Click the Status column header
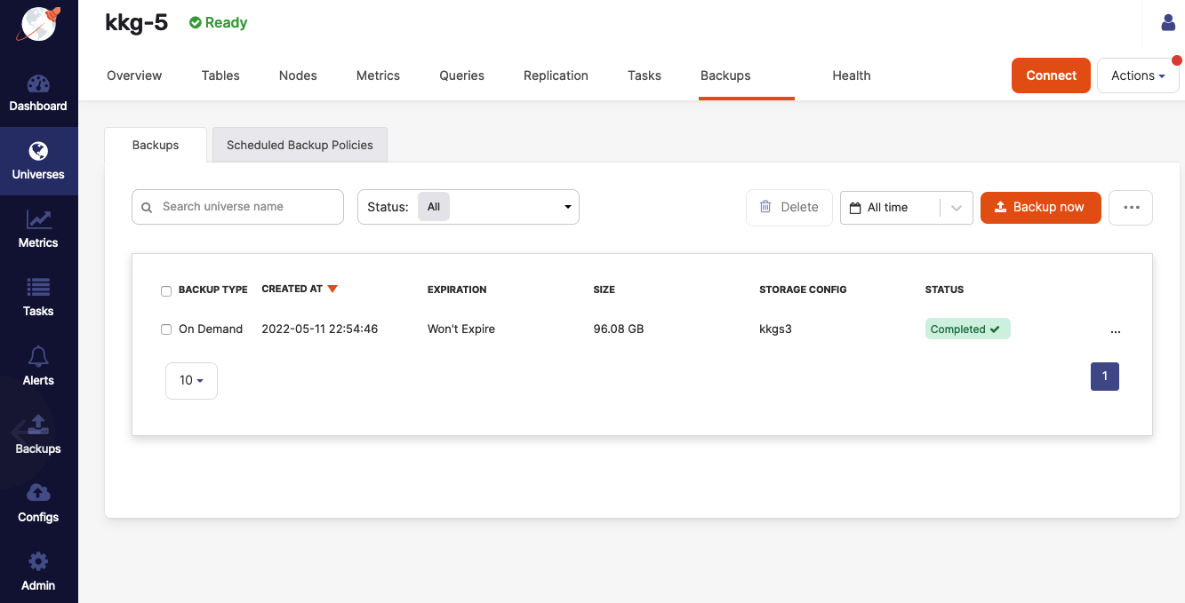 (x=944, y=290)
